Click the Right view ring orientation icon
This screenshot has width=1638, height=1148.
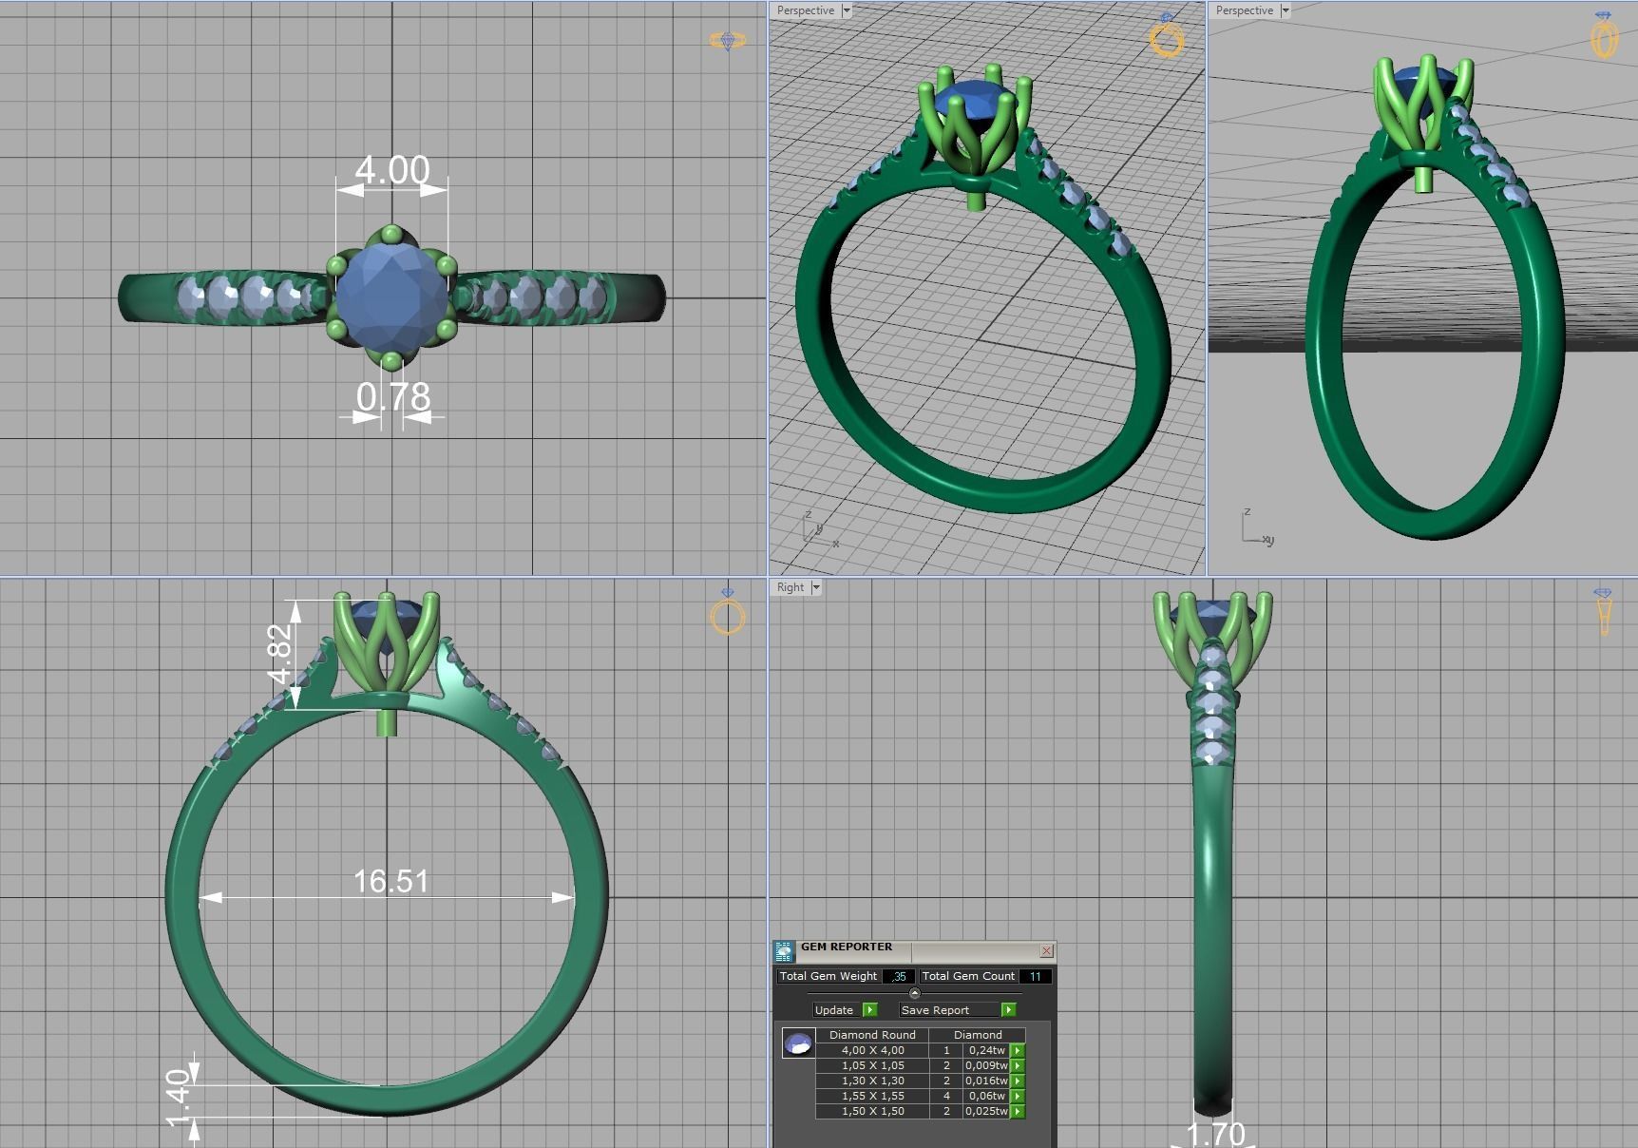1604,612
